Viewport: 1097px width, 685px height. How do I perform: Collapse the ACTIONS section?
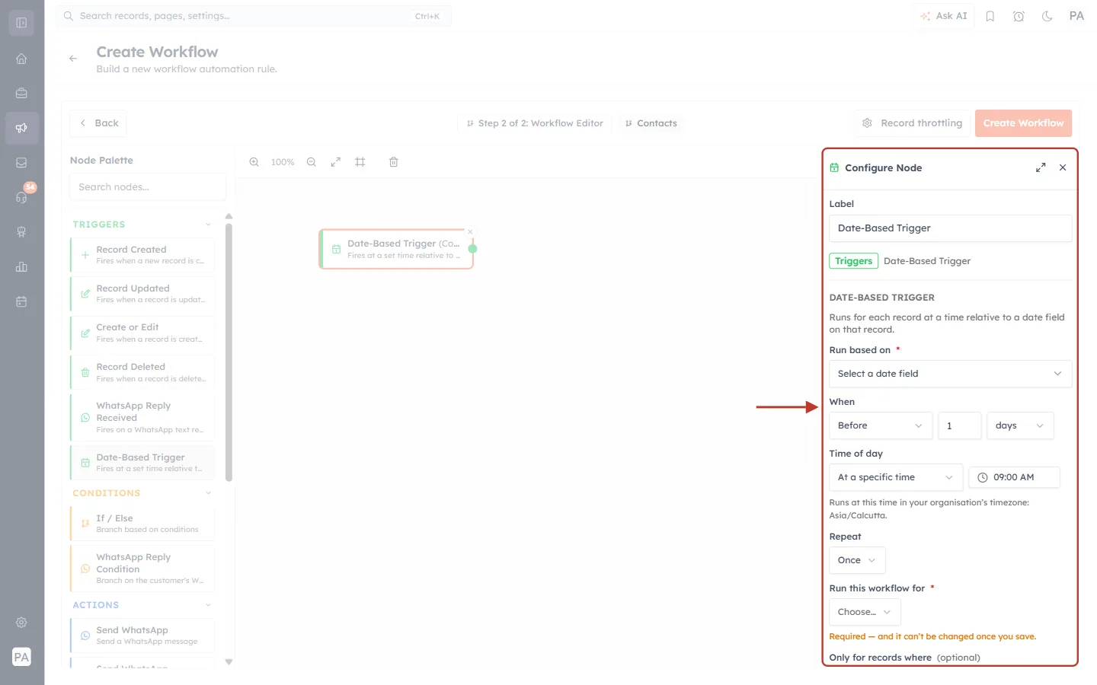click(208, 605)
